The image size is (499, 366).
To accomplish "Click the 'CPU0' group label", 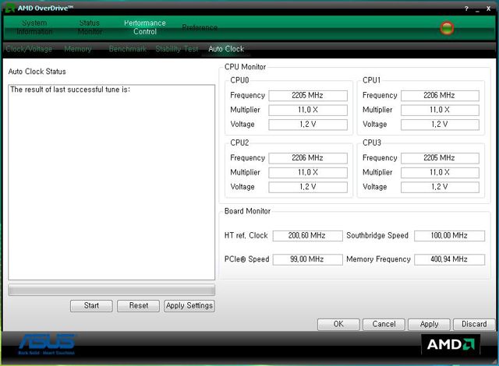I will [x=239, y=80].
